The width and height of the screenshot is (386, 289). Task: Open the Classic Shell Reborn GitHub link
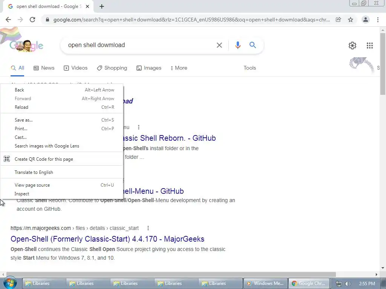click(x=169, y=138)
